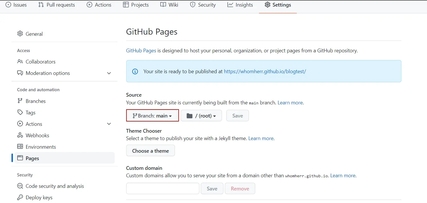Open the Projects tab

[x=136, y=5]
